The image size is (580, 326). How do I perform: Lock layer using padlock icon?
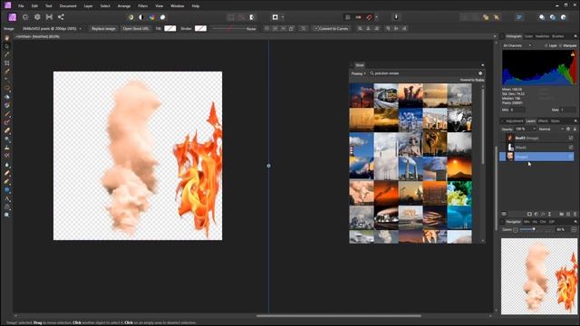coord(575,129)
